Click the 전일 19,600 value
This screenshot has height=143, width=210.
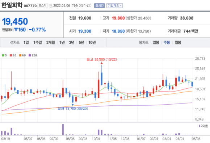pos(85,18)
